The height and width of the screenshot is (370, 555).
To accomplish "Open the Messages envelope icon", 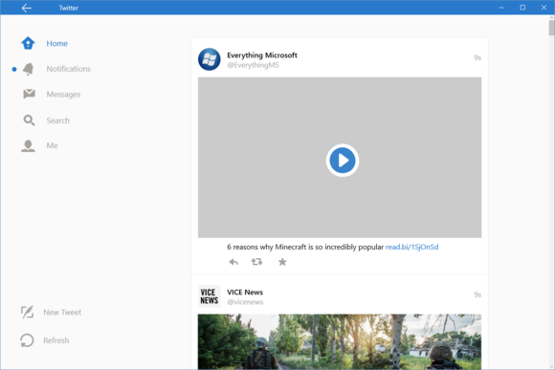I will pyautogui.click(x=29, y=94).
